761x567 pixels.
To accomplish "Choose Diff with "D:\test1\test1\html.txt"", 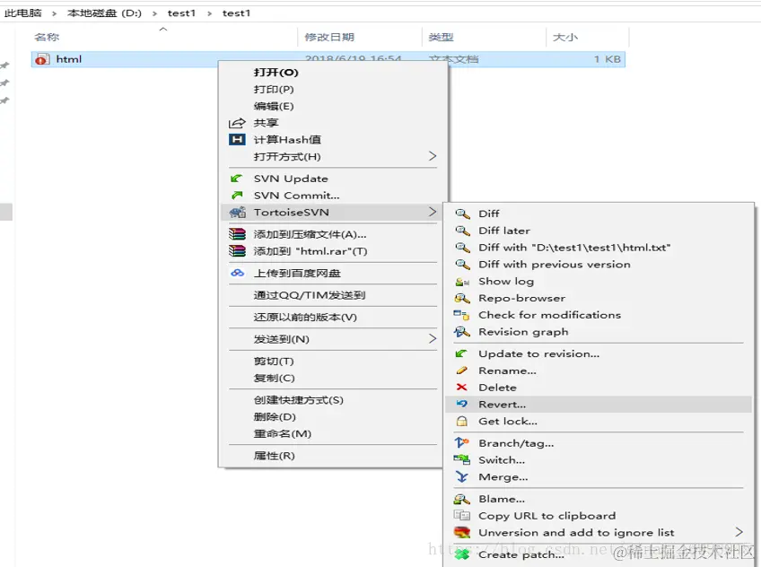I will (x=574, y=248).
